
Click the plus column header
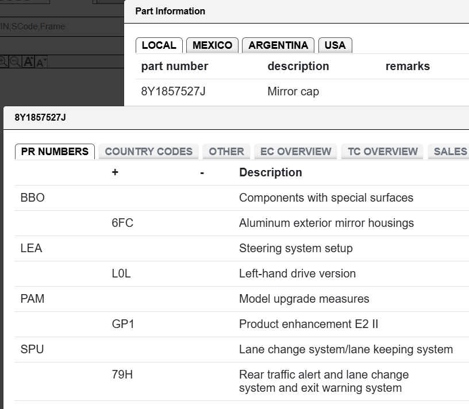[115, 172]
